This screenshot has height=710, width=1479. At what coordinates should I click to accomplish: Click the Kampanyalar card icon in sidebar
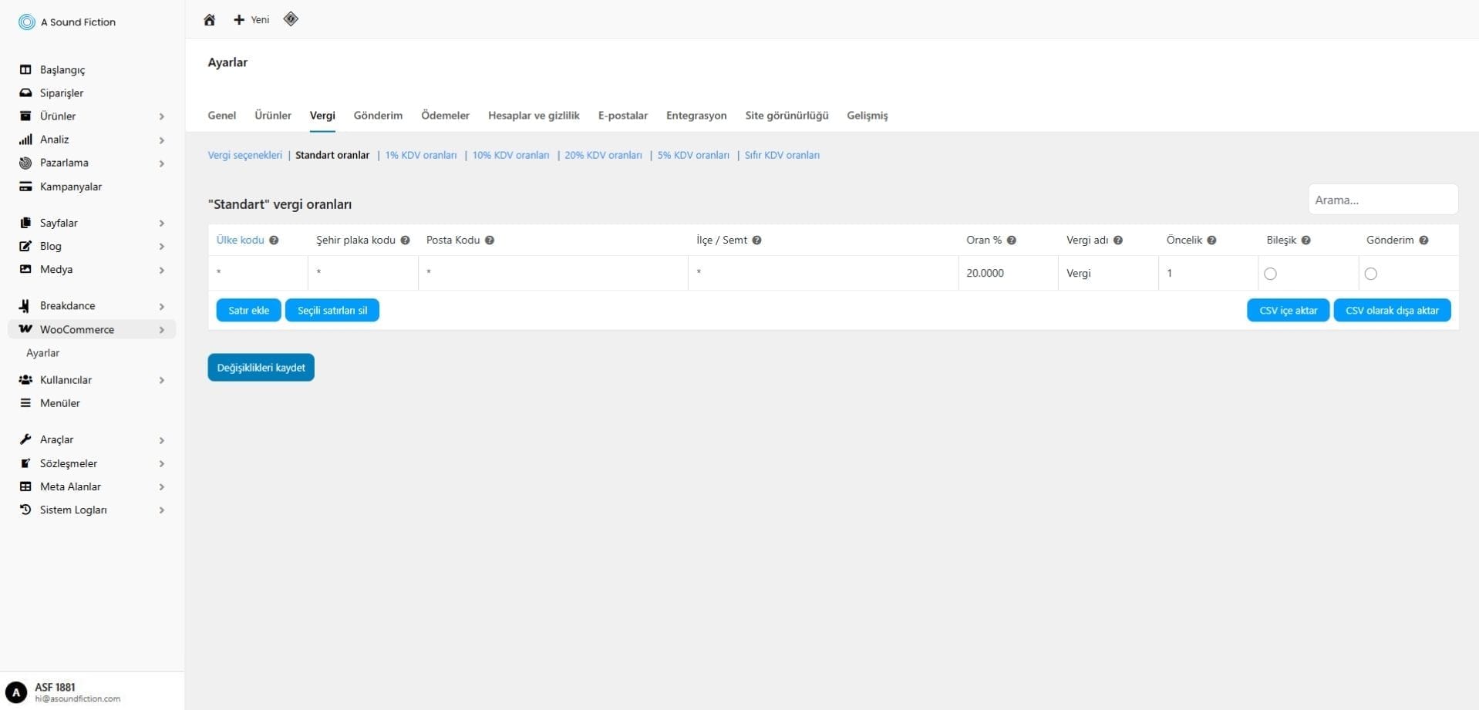pos(25,187)
